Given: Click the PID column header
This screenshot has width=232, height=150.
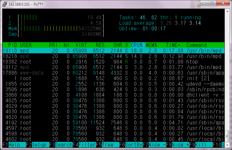Looking at the screenshot, I should point(13,45).
